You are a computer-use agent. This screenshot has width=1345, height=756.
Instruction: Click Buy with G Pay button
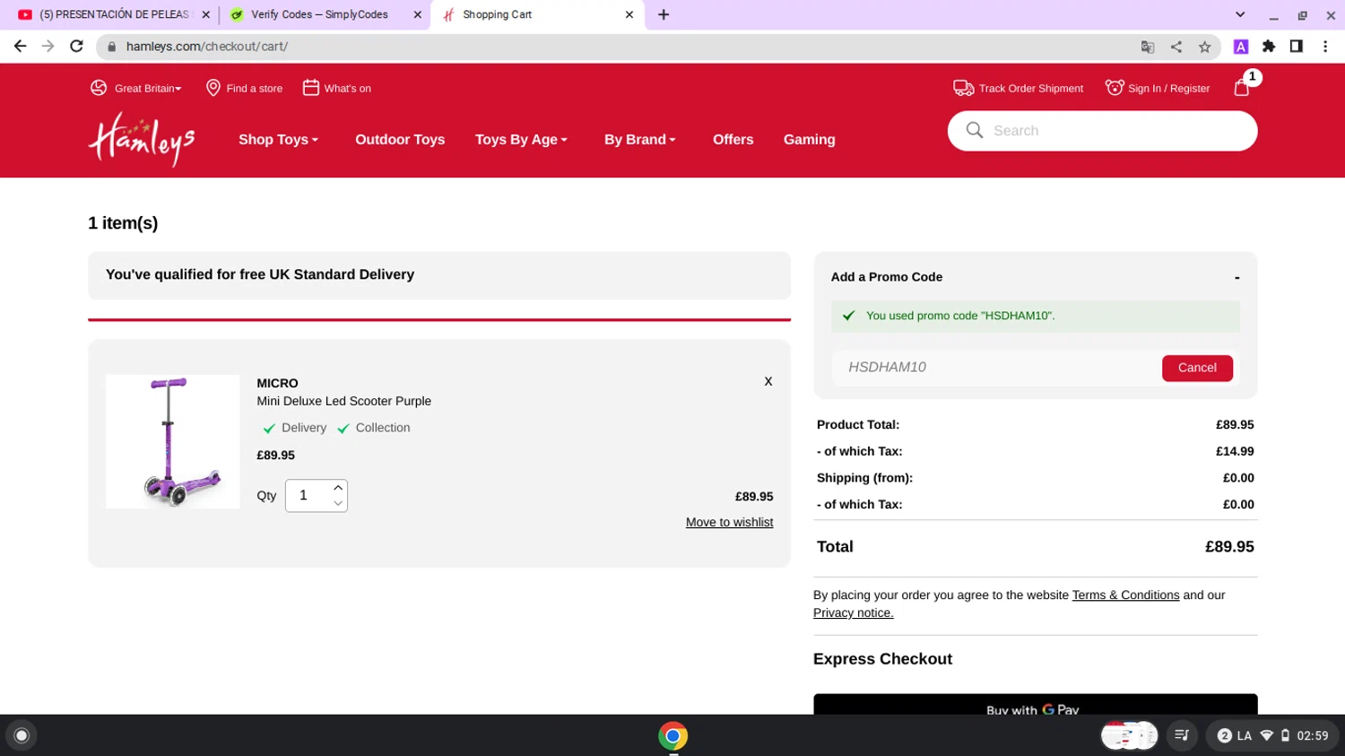pyautogui.click(x=1035, y=705)
